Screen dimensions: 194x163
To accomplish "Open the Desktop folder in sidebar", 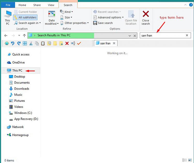I will [x=17, y=77].
